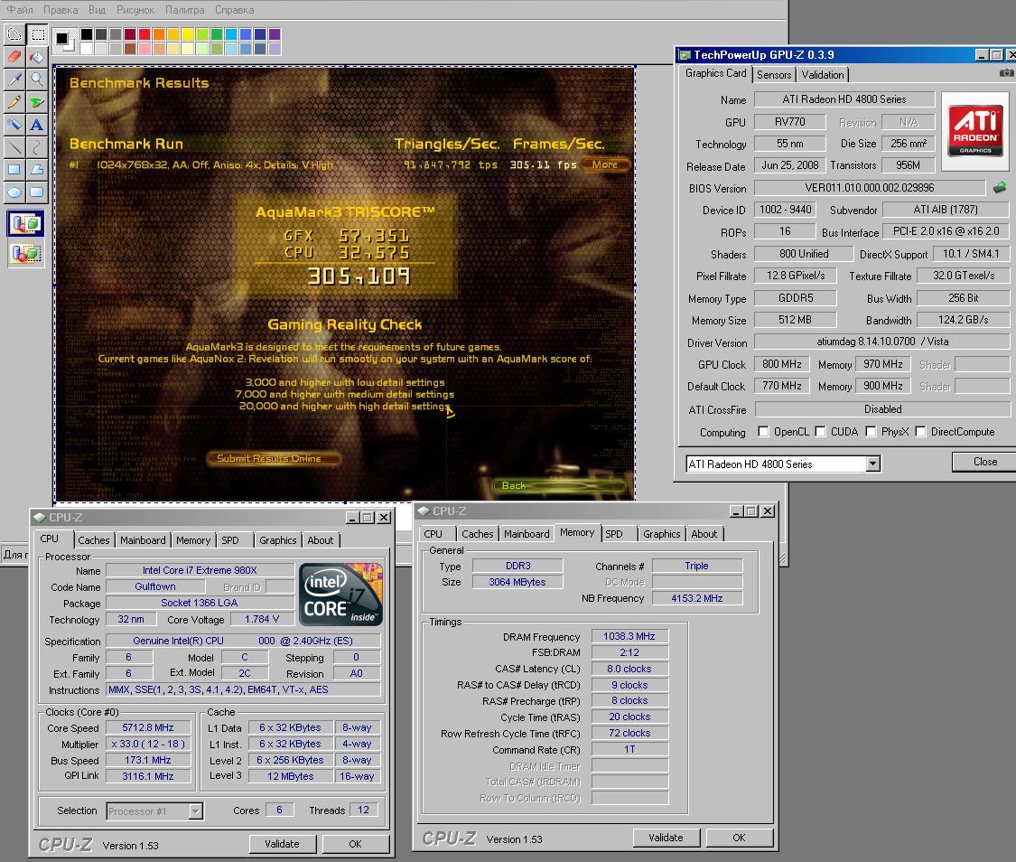
Task: Choose the Ellipse shape tool
Action: coord(14,192)
